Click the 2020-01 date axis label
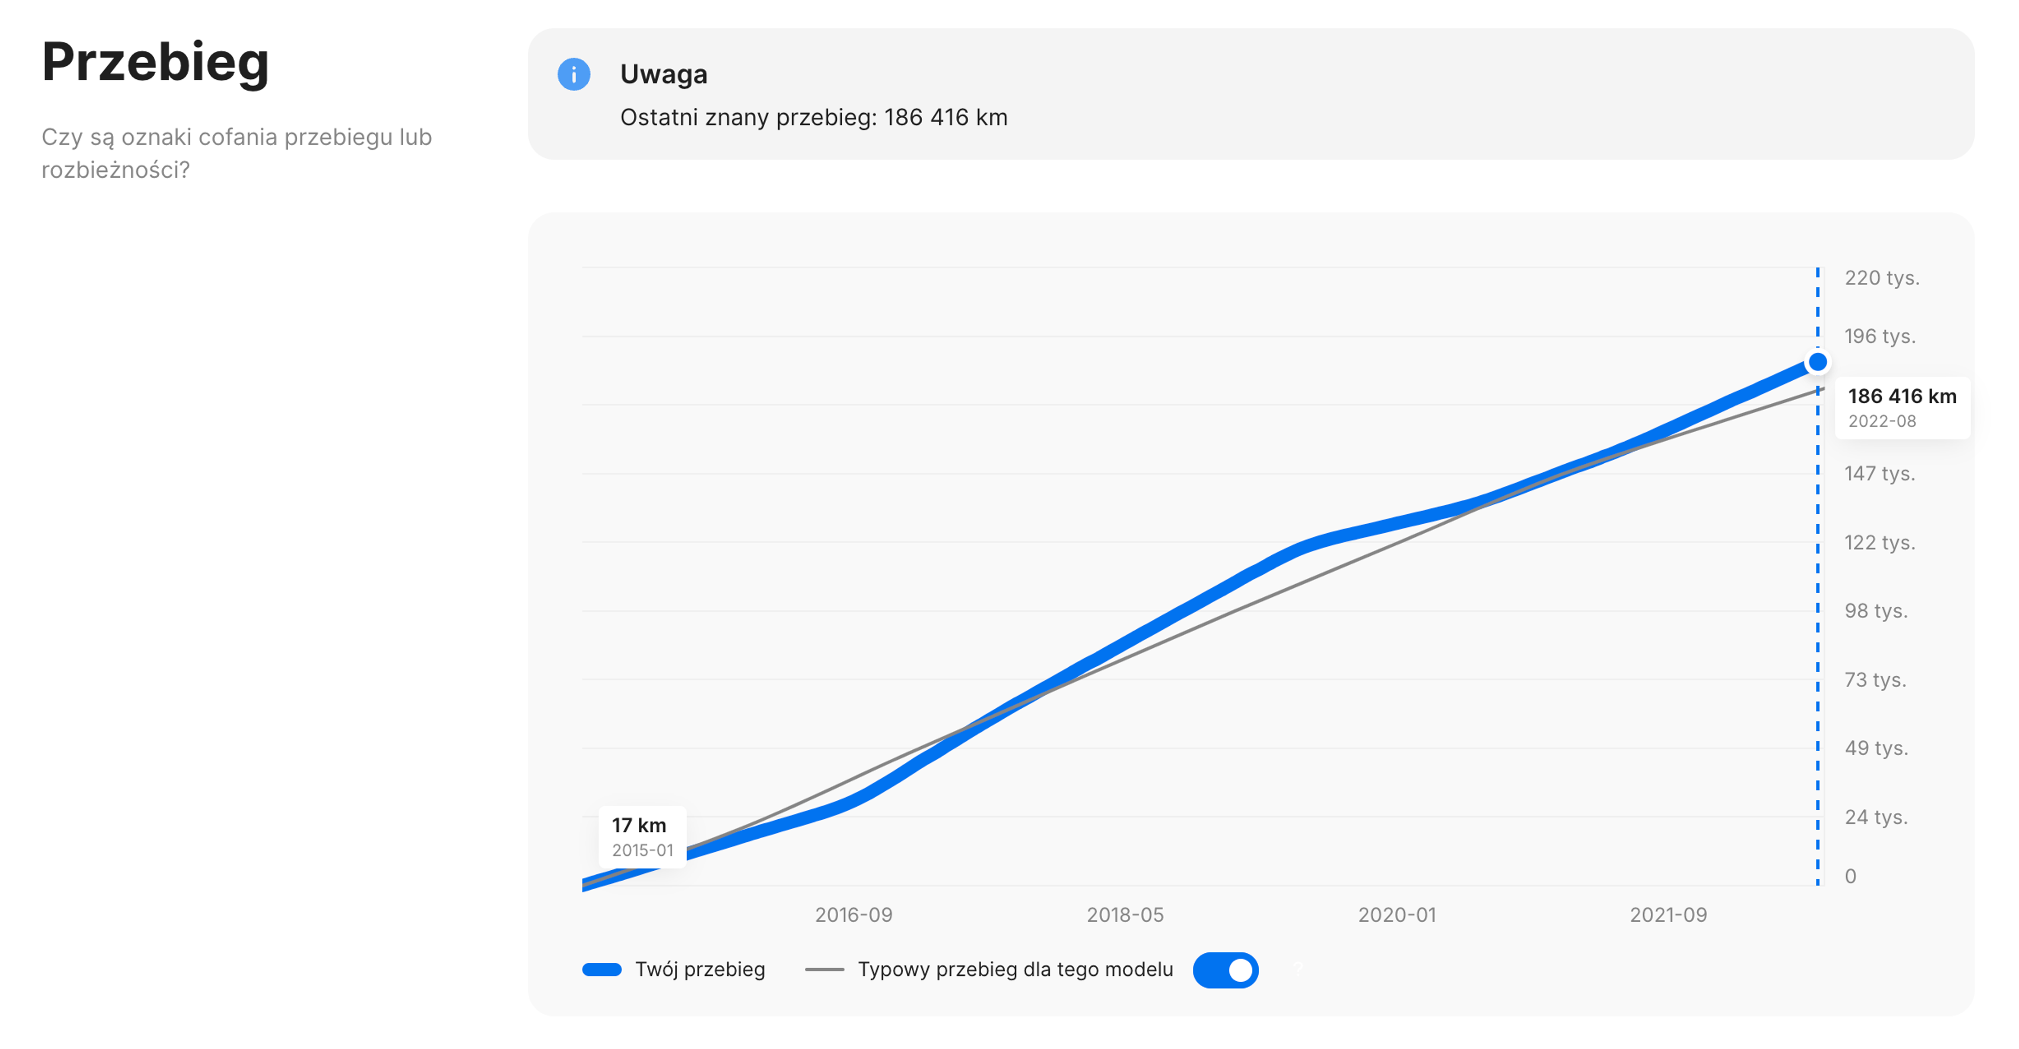This screenshot has width=2019, height=1049. click(x=1396, y=915)
